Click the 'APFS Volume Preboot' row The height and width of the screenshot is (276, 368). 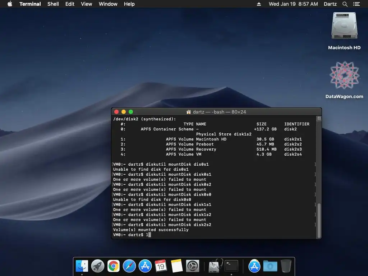(x=211, y=144)
